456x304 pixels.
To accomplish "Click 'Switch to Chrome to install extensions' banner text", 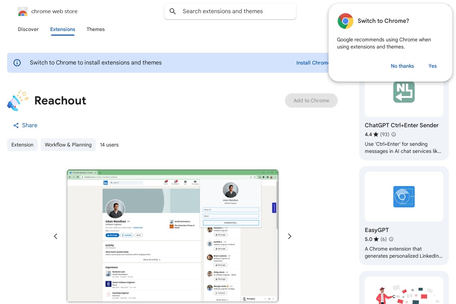I will click(96, 63).
